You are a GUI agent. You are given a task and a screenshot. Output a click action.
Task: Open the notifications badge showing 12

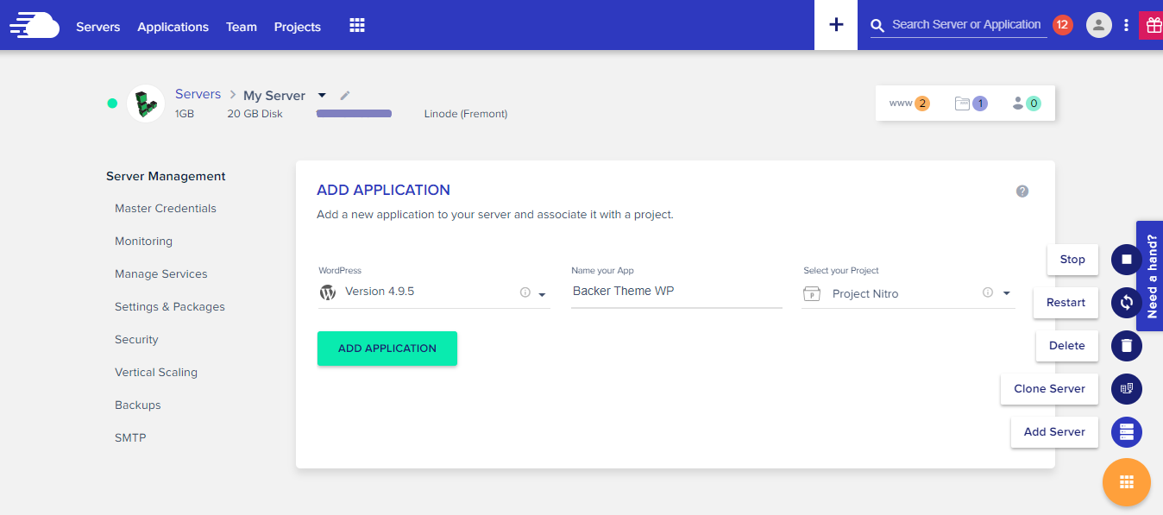tap(1062, 25)
